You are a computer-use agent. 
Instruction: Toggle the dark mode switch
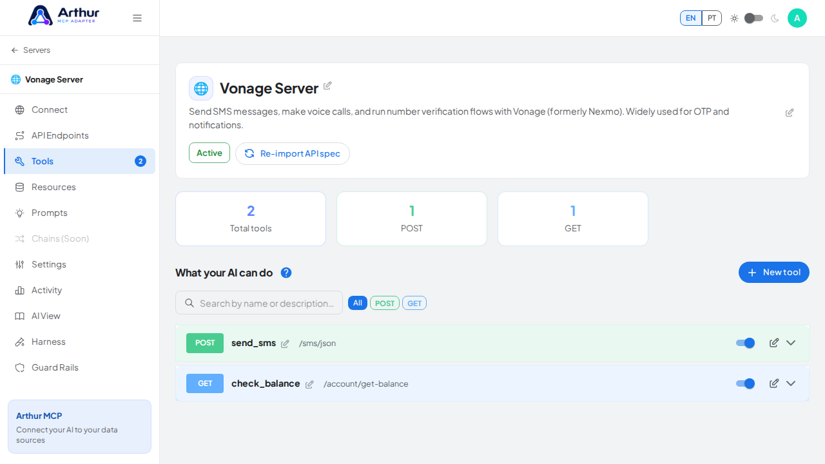click(753, 18)
